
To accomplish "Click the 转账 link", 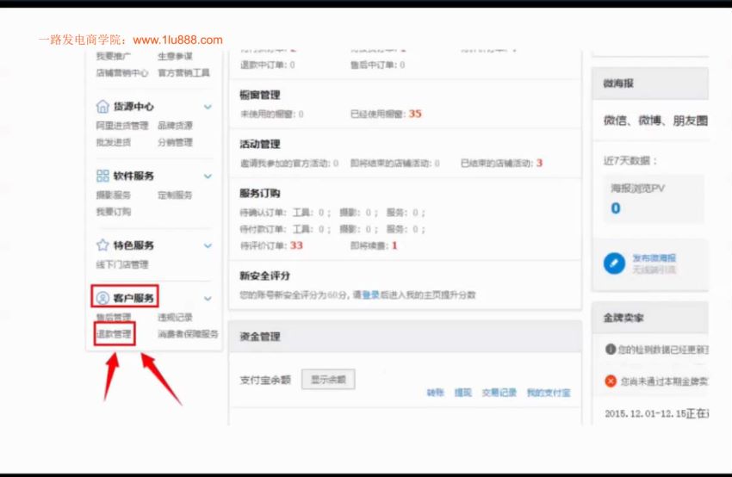I will pos(435,393).
